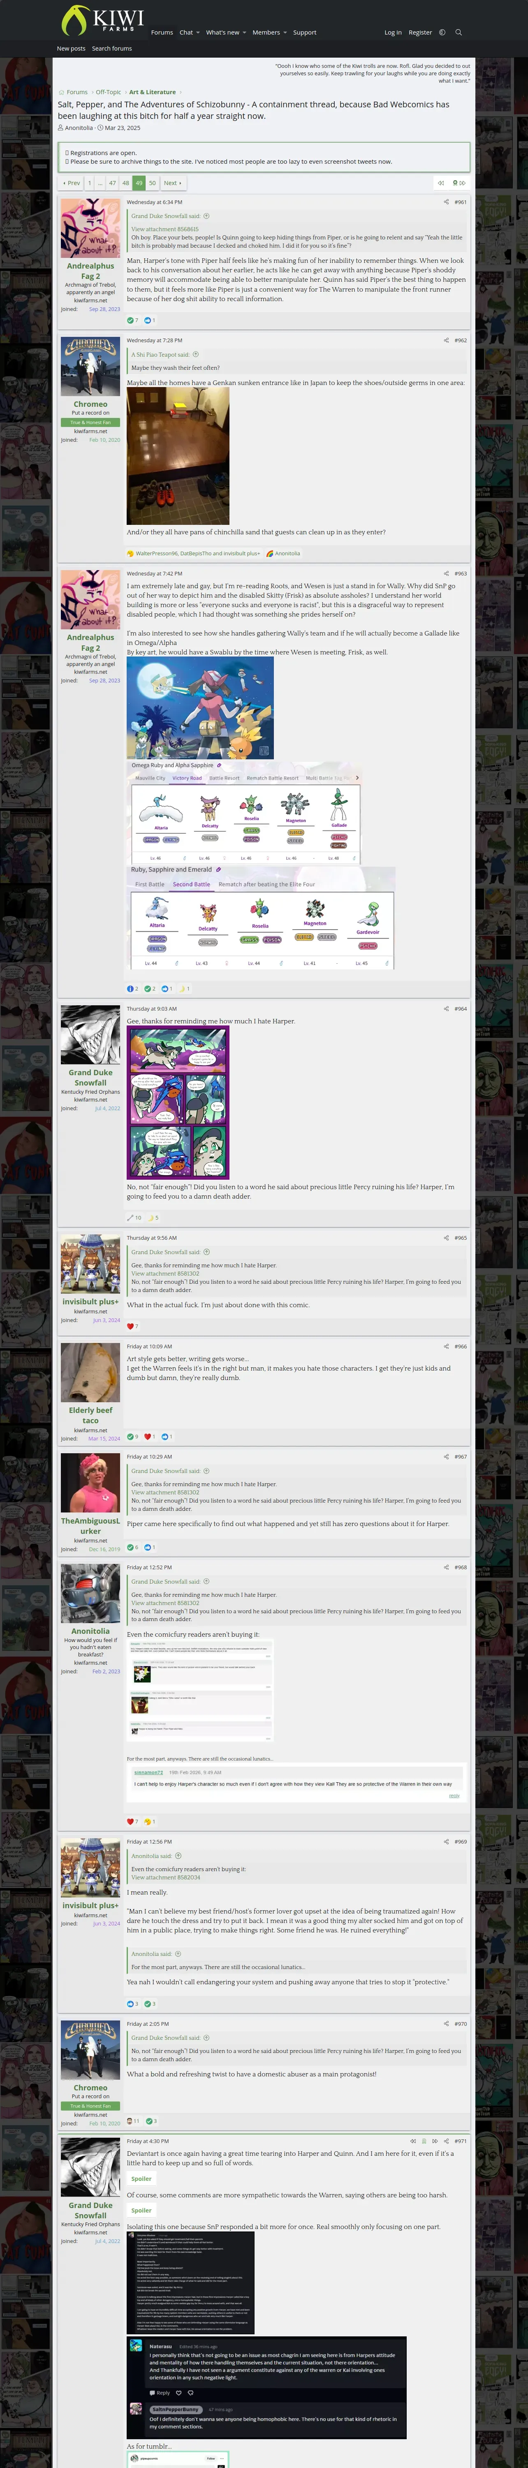Share post #968 via its share icon
Image resolution: width=528 pixels, height=2468 pixels.
[446, 1568]
